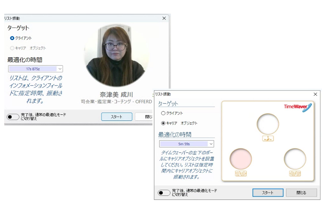322x215 pixels.
Task: Toggle the 完了後 switch in the client photo dialog
Action: pyautogui.click(x=13, y=117)
